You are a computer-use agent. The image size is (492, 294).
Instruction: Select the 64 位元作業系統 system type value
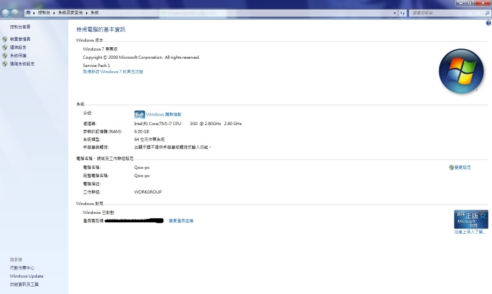click(x=150, y=139)
